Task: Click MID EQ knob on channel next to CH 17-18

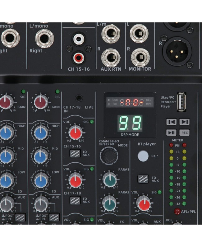Action: pos(41,156)
